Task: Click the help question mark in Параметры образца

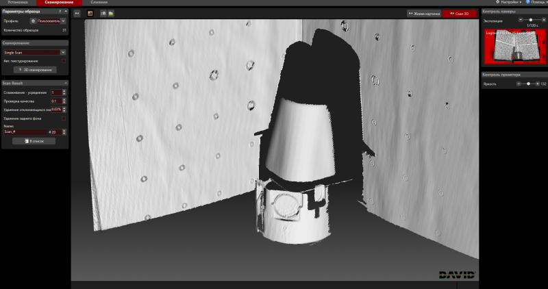Action: [60, 12]
